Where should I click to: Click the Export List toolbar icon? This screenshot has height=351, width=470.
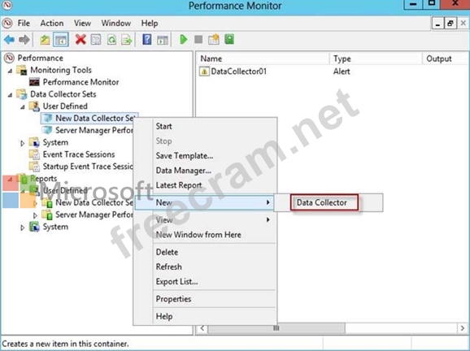coord(127,40)
